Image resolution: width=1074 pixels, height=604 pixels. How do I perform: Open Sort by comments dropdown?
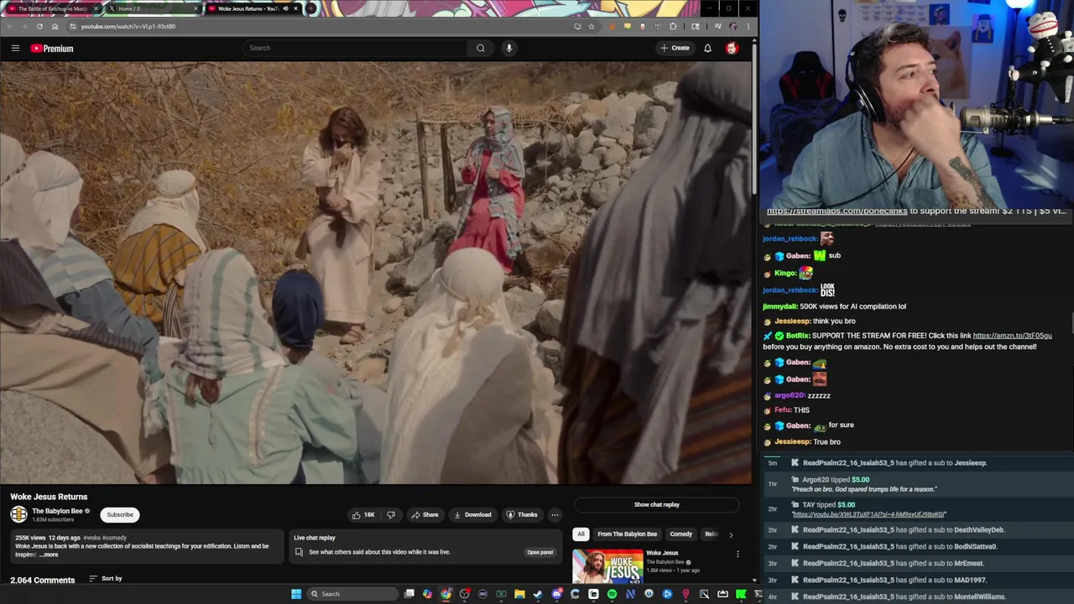click(106, 579)
